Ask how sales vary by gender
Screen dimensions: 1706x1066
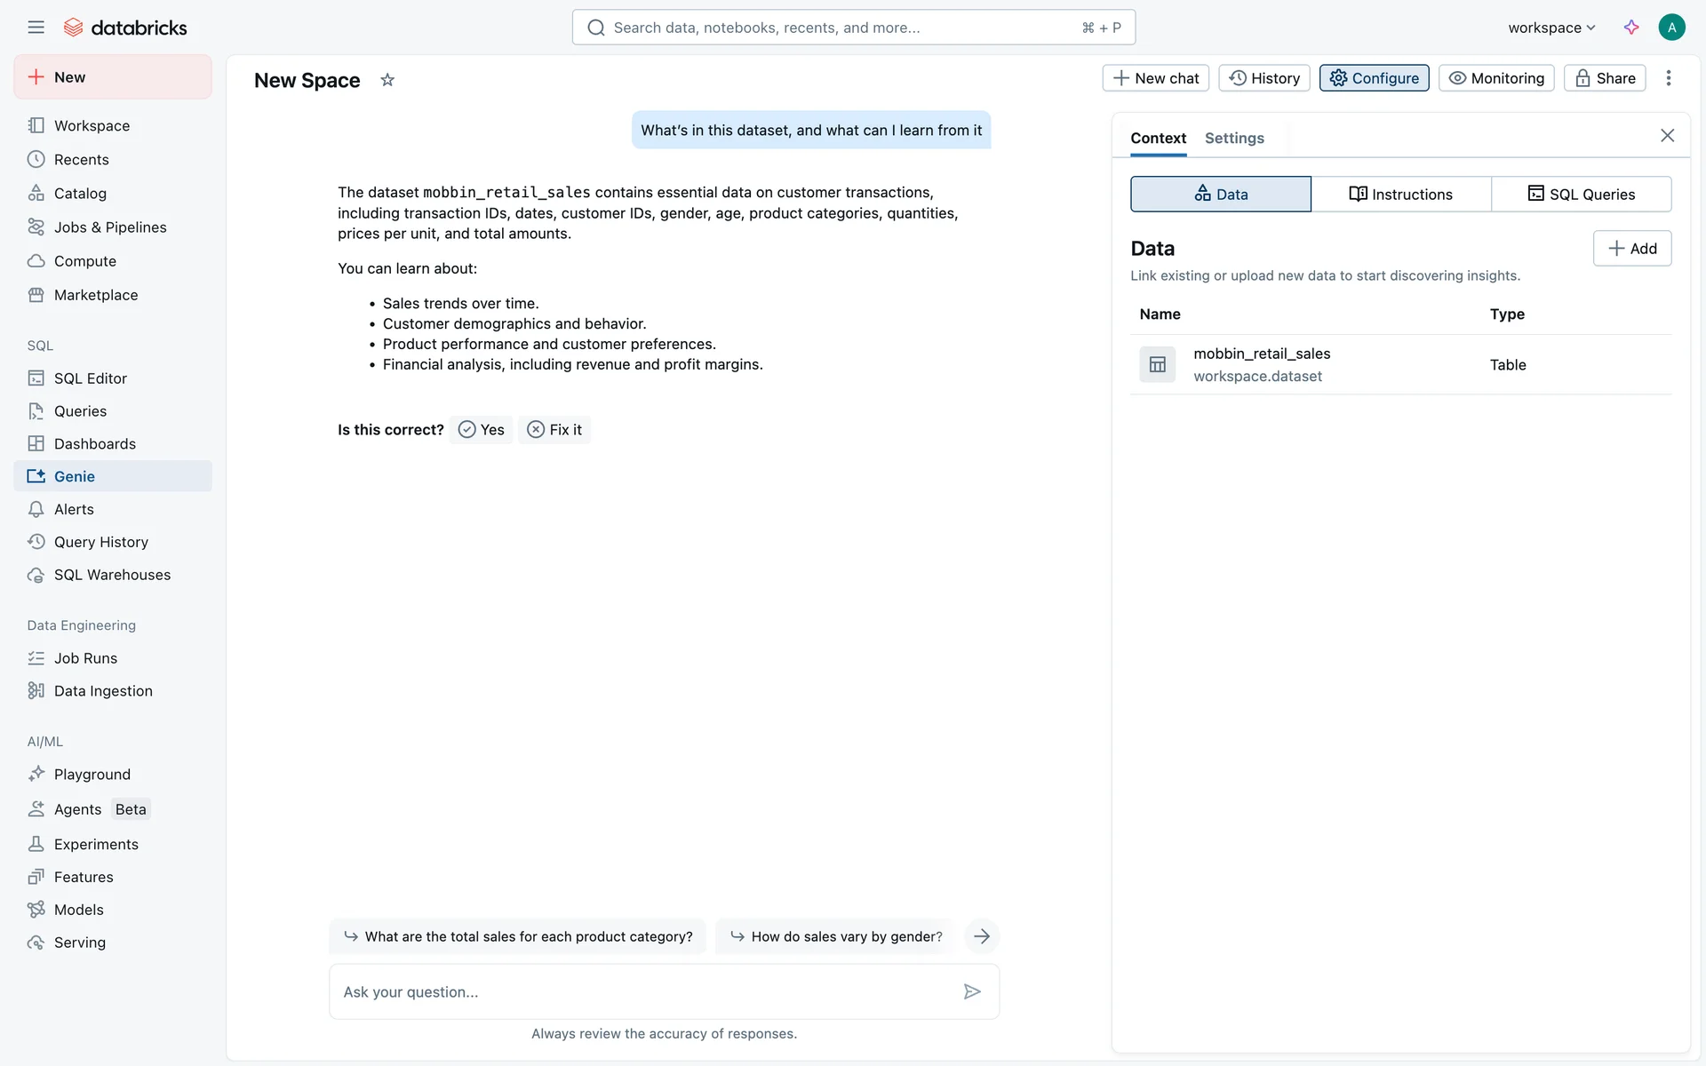pyautogui.click(x=835, y=936)
